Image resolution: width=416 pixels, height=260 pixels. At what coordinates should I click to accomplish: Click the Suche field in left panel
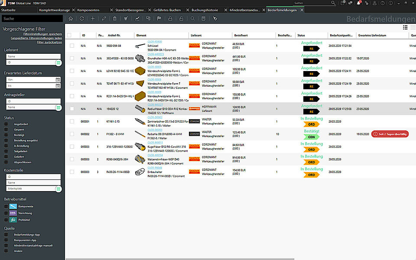pos(32,19)
